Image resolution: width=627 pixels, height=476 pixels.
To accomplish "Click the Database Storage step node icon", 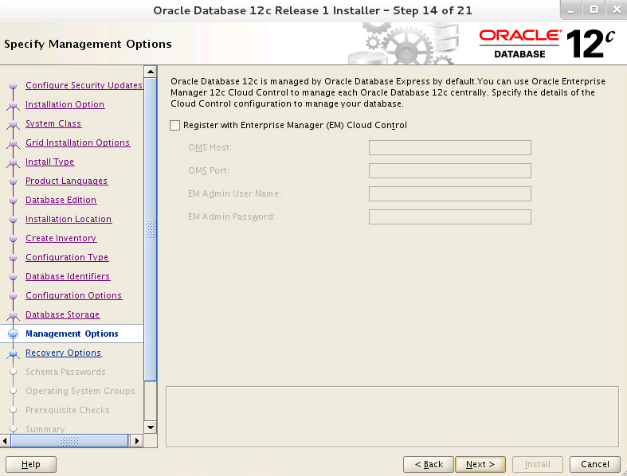I will [x=14, y=315].
